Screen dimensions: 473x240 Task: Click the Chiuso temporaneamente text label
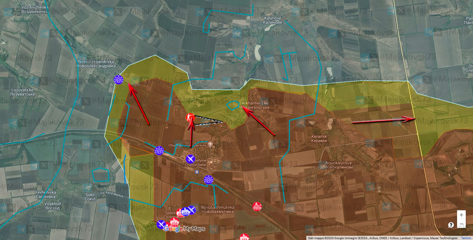(187, 145)
